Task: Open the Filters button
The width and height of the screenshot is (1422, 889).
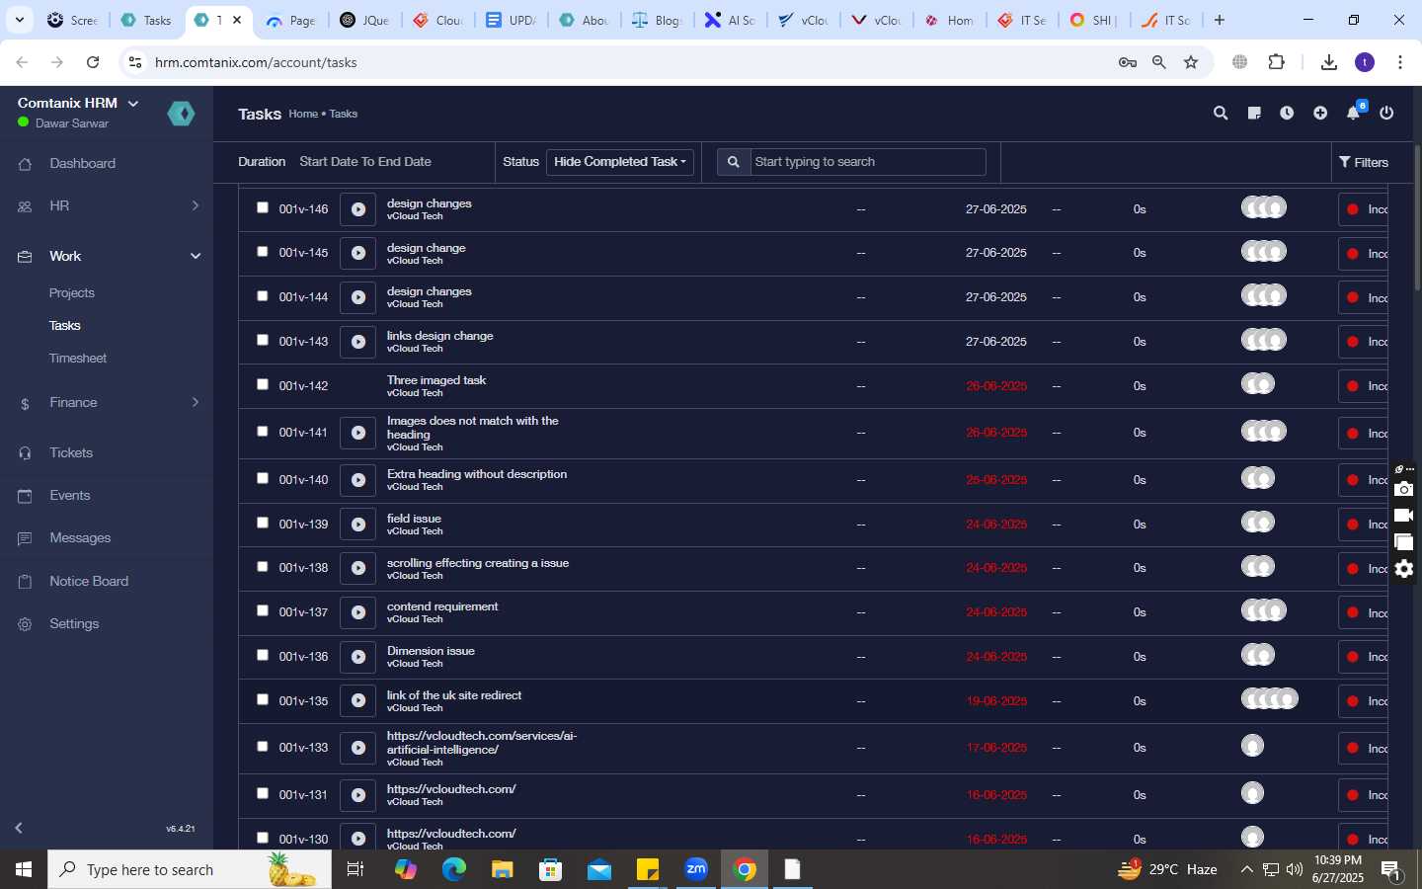Action: click(1364, 162)
